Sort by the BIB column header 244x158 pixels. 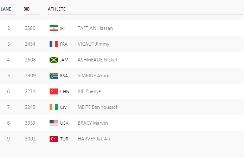coord(26,9)
